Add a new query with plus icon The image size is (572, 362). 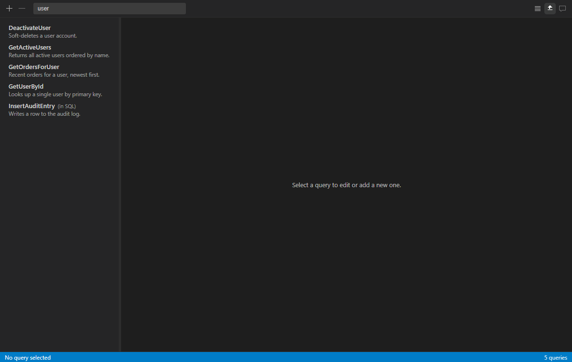point(9,9)
